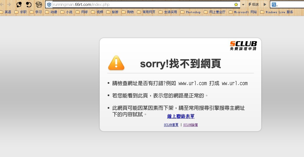Expand the address bar history dropdown arrow
This screenshot has height=157, width=304.
tap(243, 5)
